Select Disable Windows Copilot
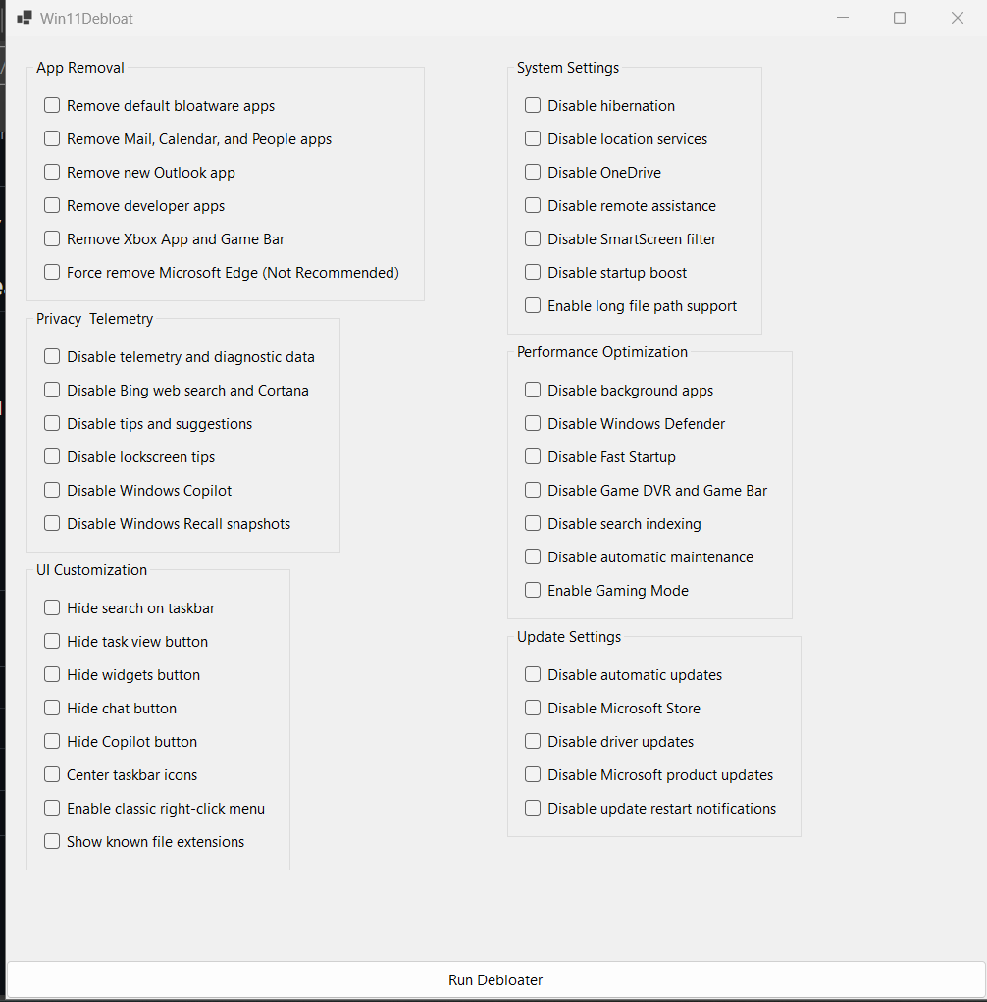Screen dimensions: 987x1002 [x=51, y=490]
